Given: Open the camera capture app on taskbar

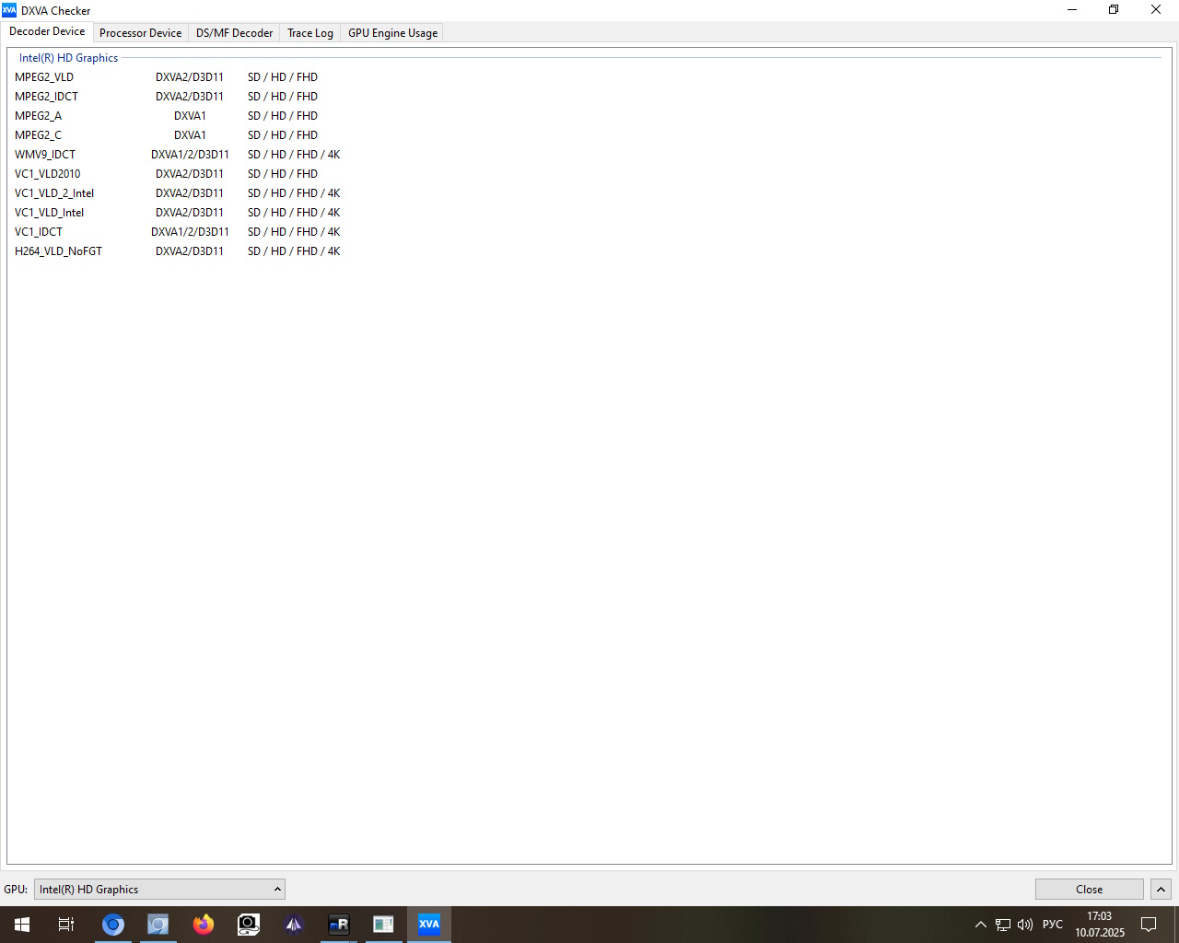Looking at the screenshot, I should pos(249,925).
